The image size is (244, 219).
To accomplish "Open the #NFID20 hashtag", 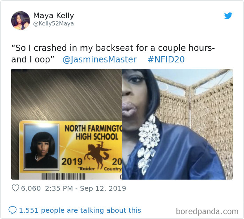I will (166, 60).
